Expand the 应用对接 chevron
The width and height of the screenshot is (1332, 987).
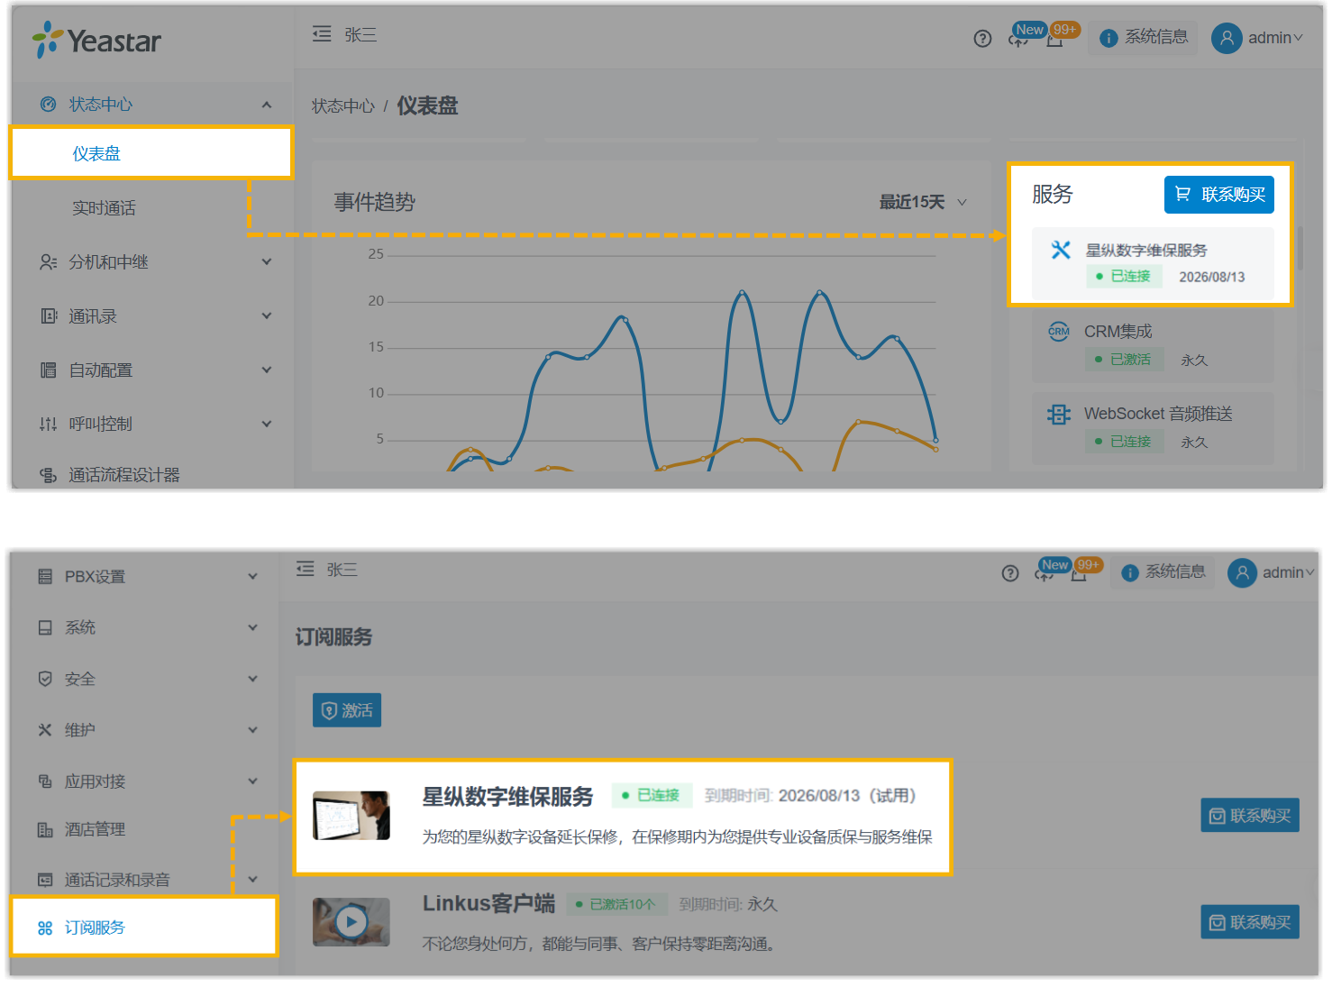pyautogui.click(x=253, y=781)
